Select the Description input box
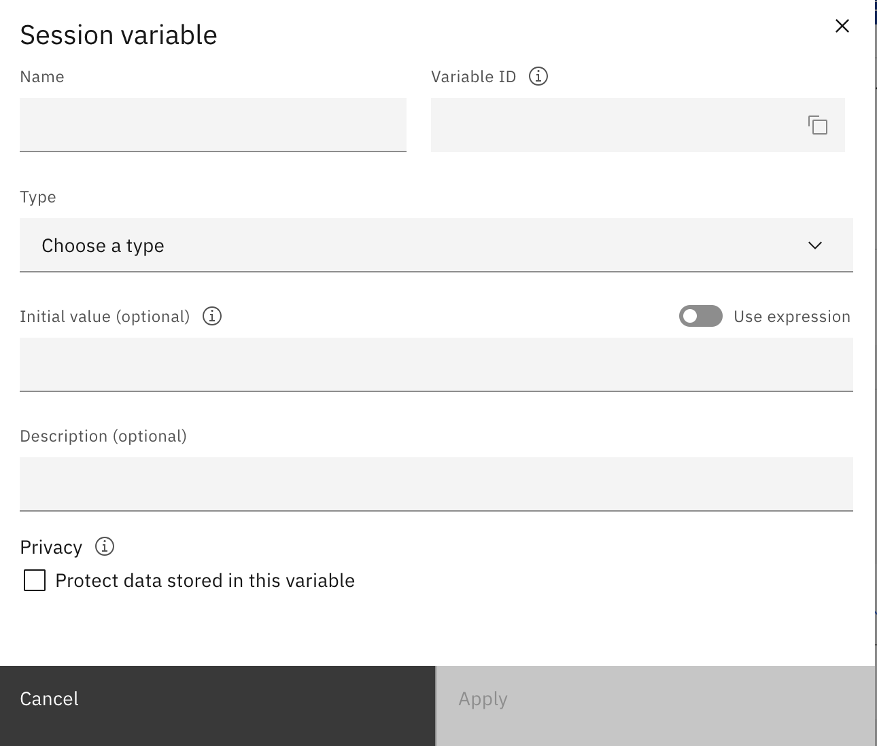This screenshot has width=877, height=746. pyautogui.click(x=436, y=484)
